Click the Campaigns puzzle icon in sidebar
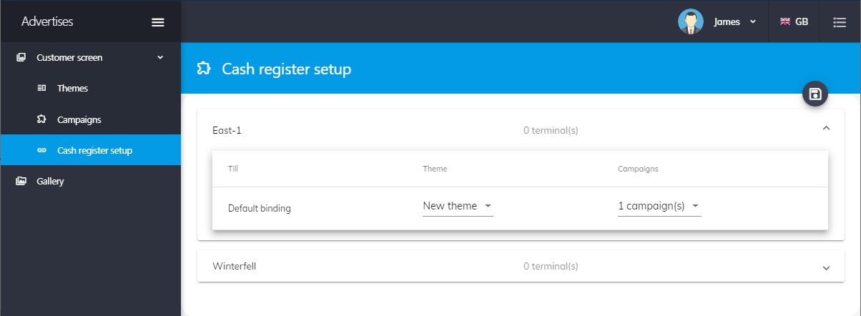The image size is (861, 316). [41, 119]
